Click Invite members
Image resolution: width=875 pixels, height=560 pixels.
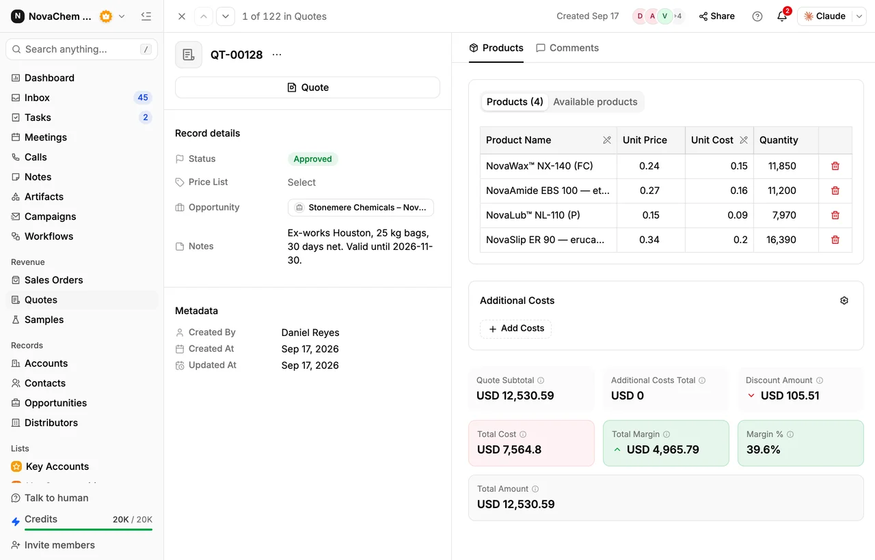click(53, 545)
